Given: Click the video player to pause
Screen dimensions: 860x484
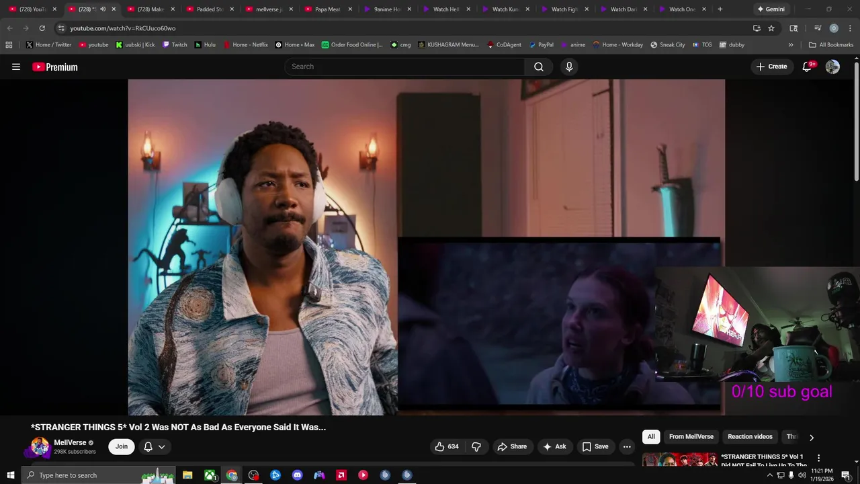Looking at the screenshot, I should (426, 247).
